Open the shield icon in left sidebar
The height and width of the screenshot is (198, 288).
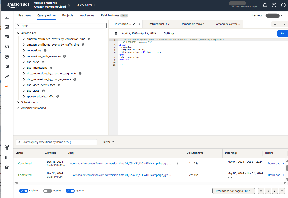7,57
